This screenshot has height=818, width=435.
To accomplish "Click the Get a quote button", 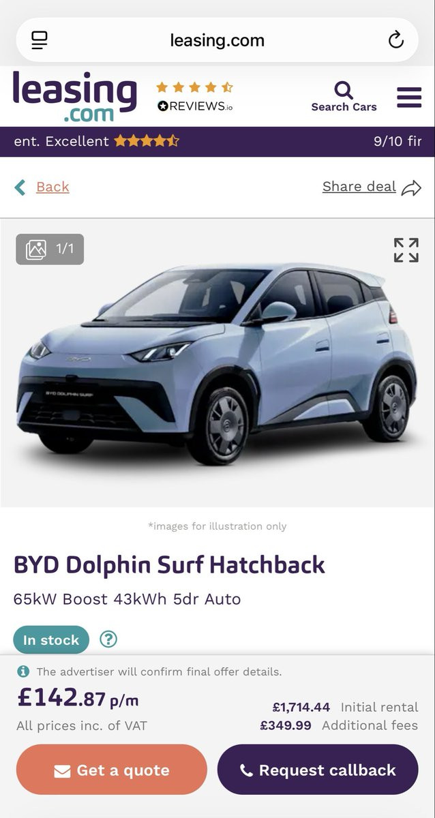I will pyautogui.click(x=112, y=770).
